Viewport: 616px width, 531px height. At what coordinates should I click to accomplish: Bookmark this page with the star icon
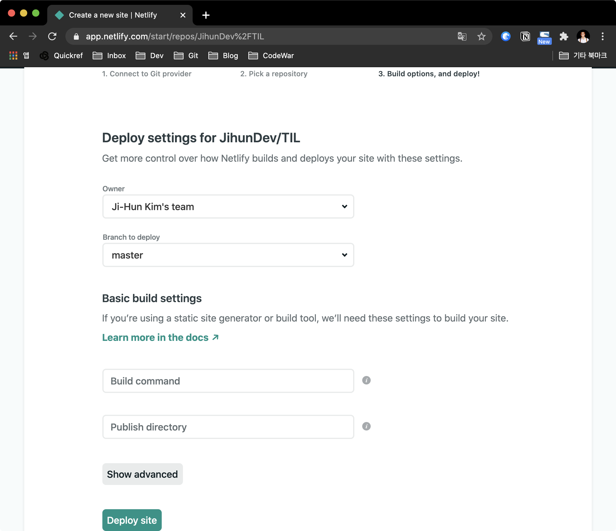coord(481,37)
